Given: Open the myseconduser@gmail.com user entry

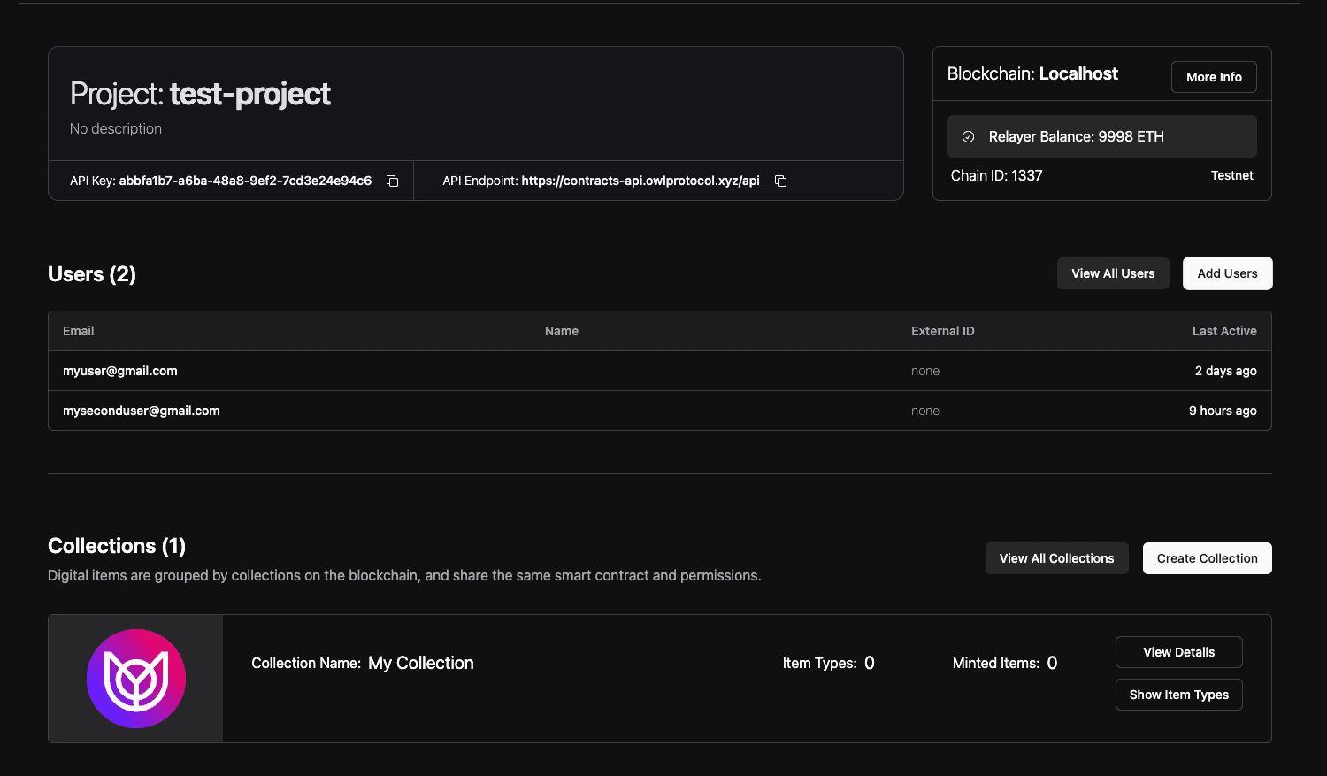Looking at the screenshot, I should 142,411.
